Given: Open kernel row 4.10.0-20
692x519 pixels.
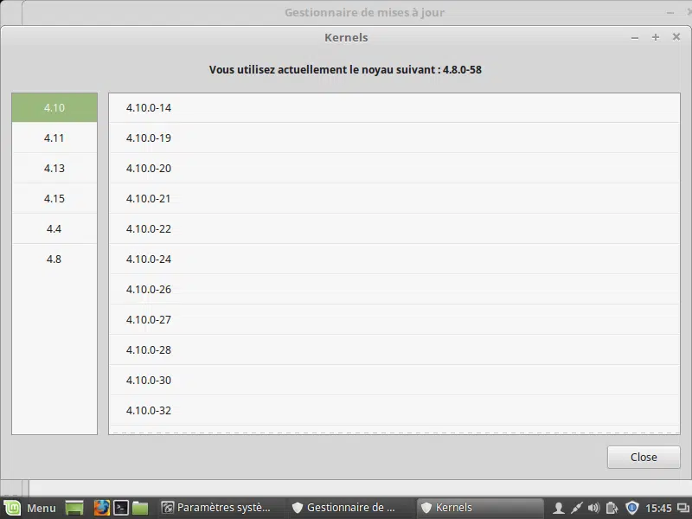Looking at the screenshot, I should point(394,168).
